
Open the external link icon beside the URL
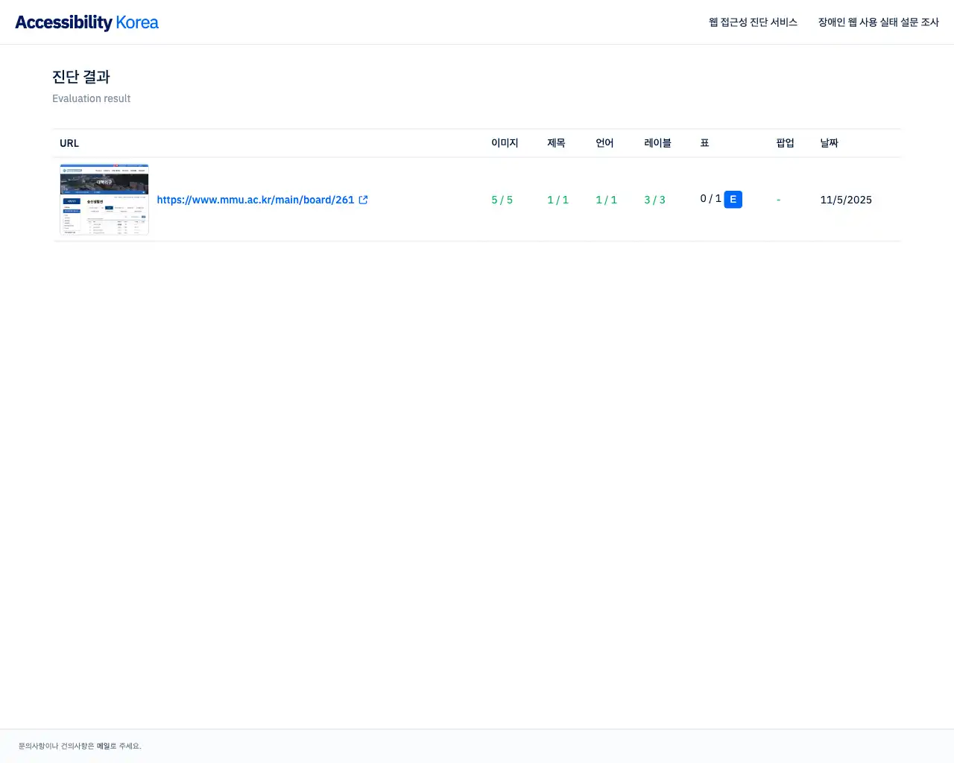point(363,199)
